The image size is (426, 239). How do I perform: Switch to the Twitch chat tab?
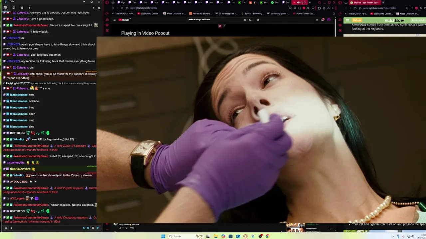point(14,8)
